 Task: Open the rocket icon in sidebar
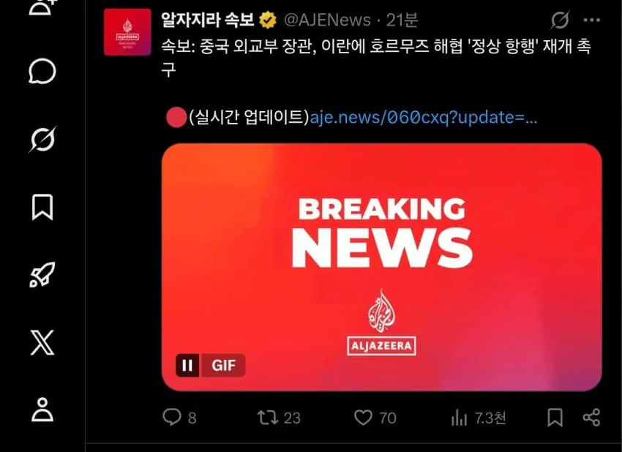(42, 274)
